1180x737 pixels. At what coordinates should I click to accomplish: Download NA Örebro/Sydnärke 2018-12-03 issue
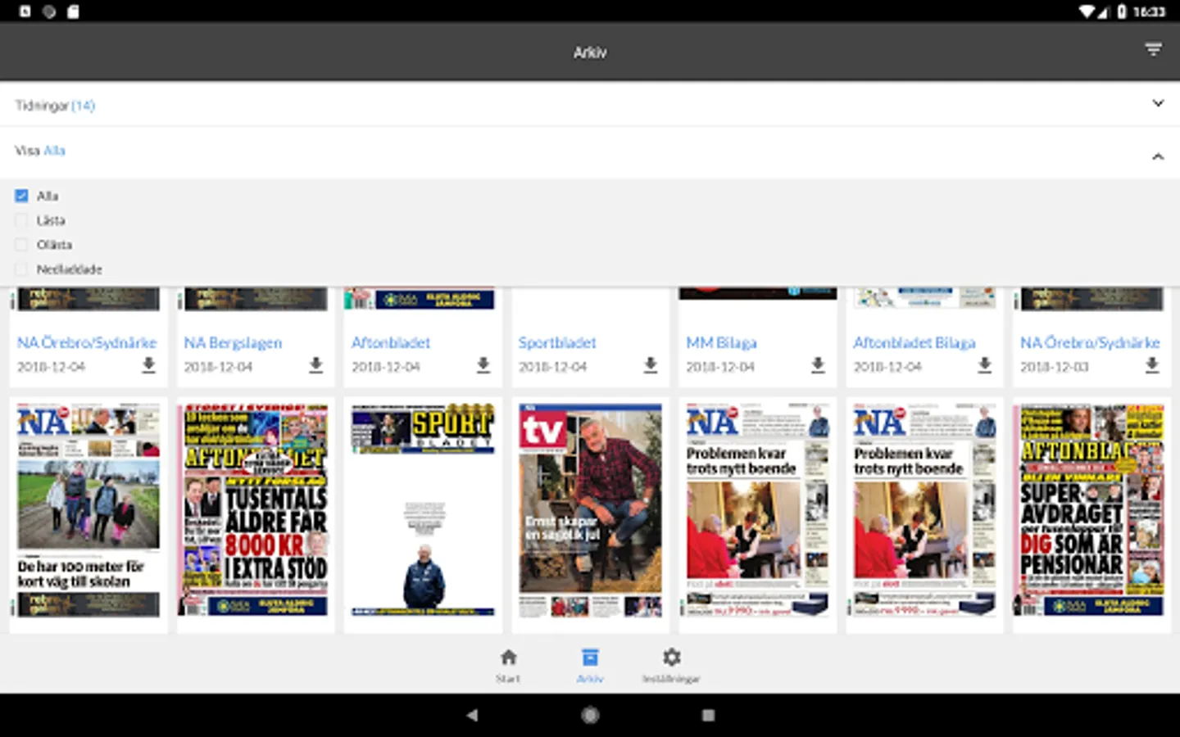(1152, 365)
